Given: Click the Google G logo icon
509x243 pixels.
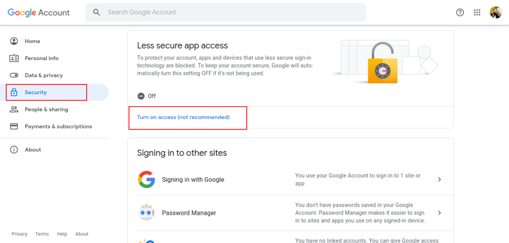Looking at the screenshot, I should tap(147, 180).
